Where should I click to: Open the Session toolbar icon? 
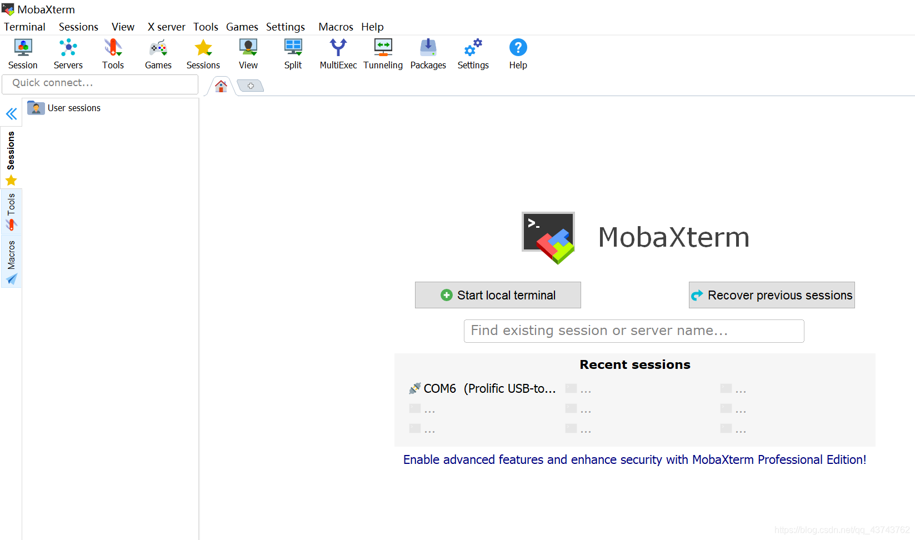click(23, 54)
